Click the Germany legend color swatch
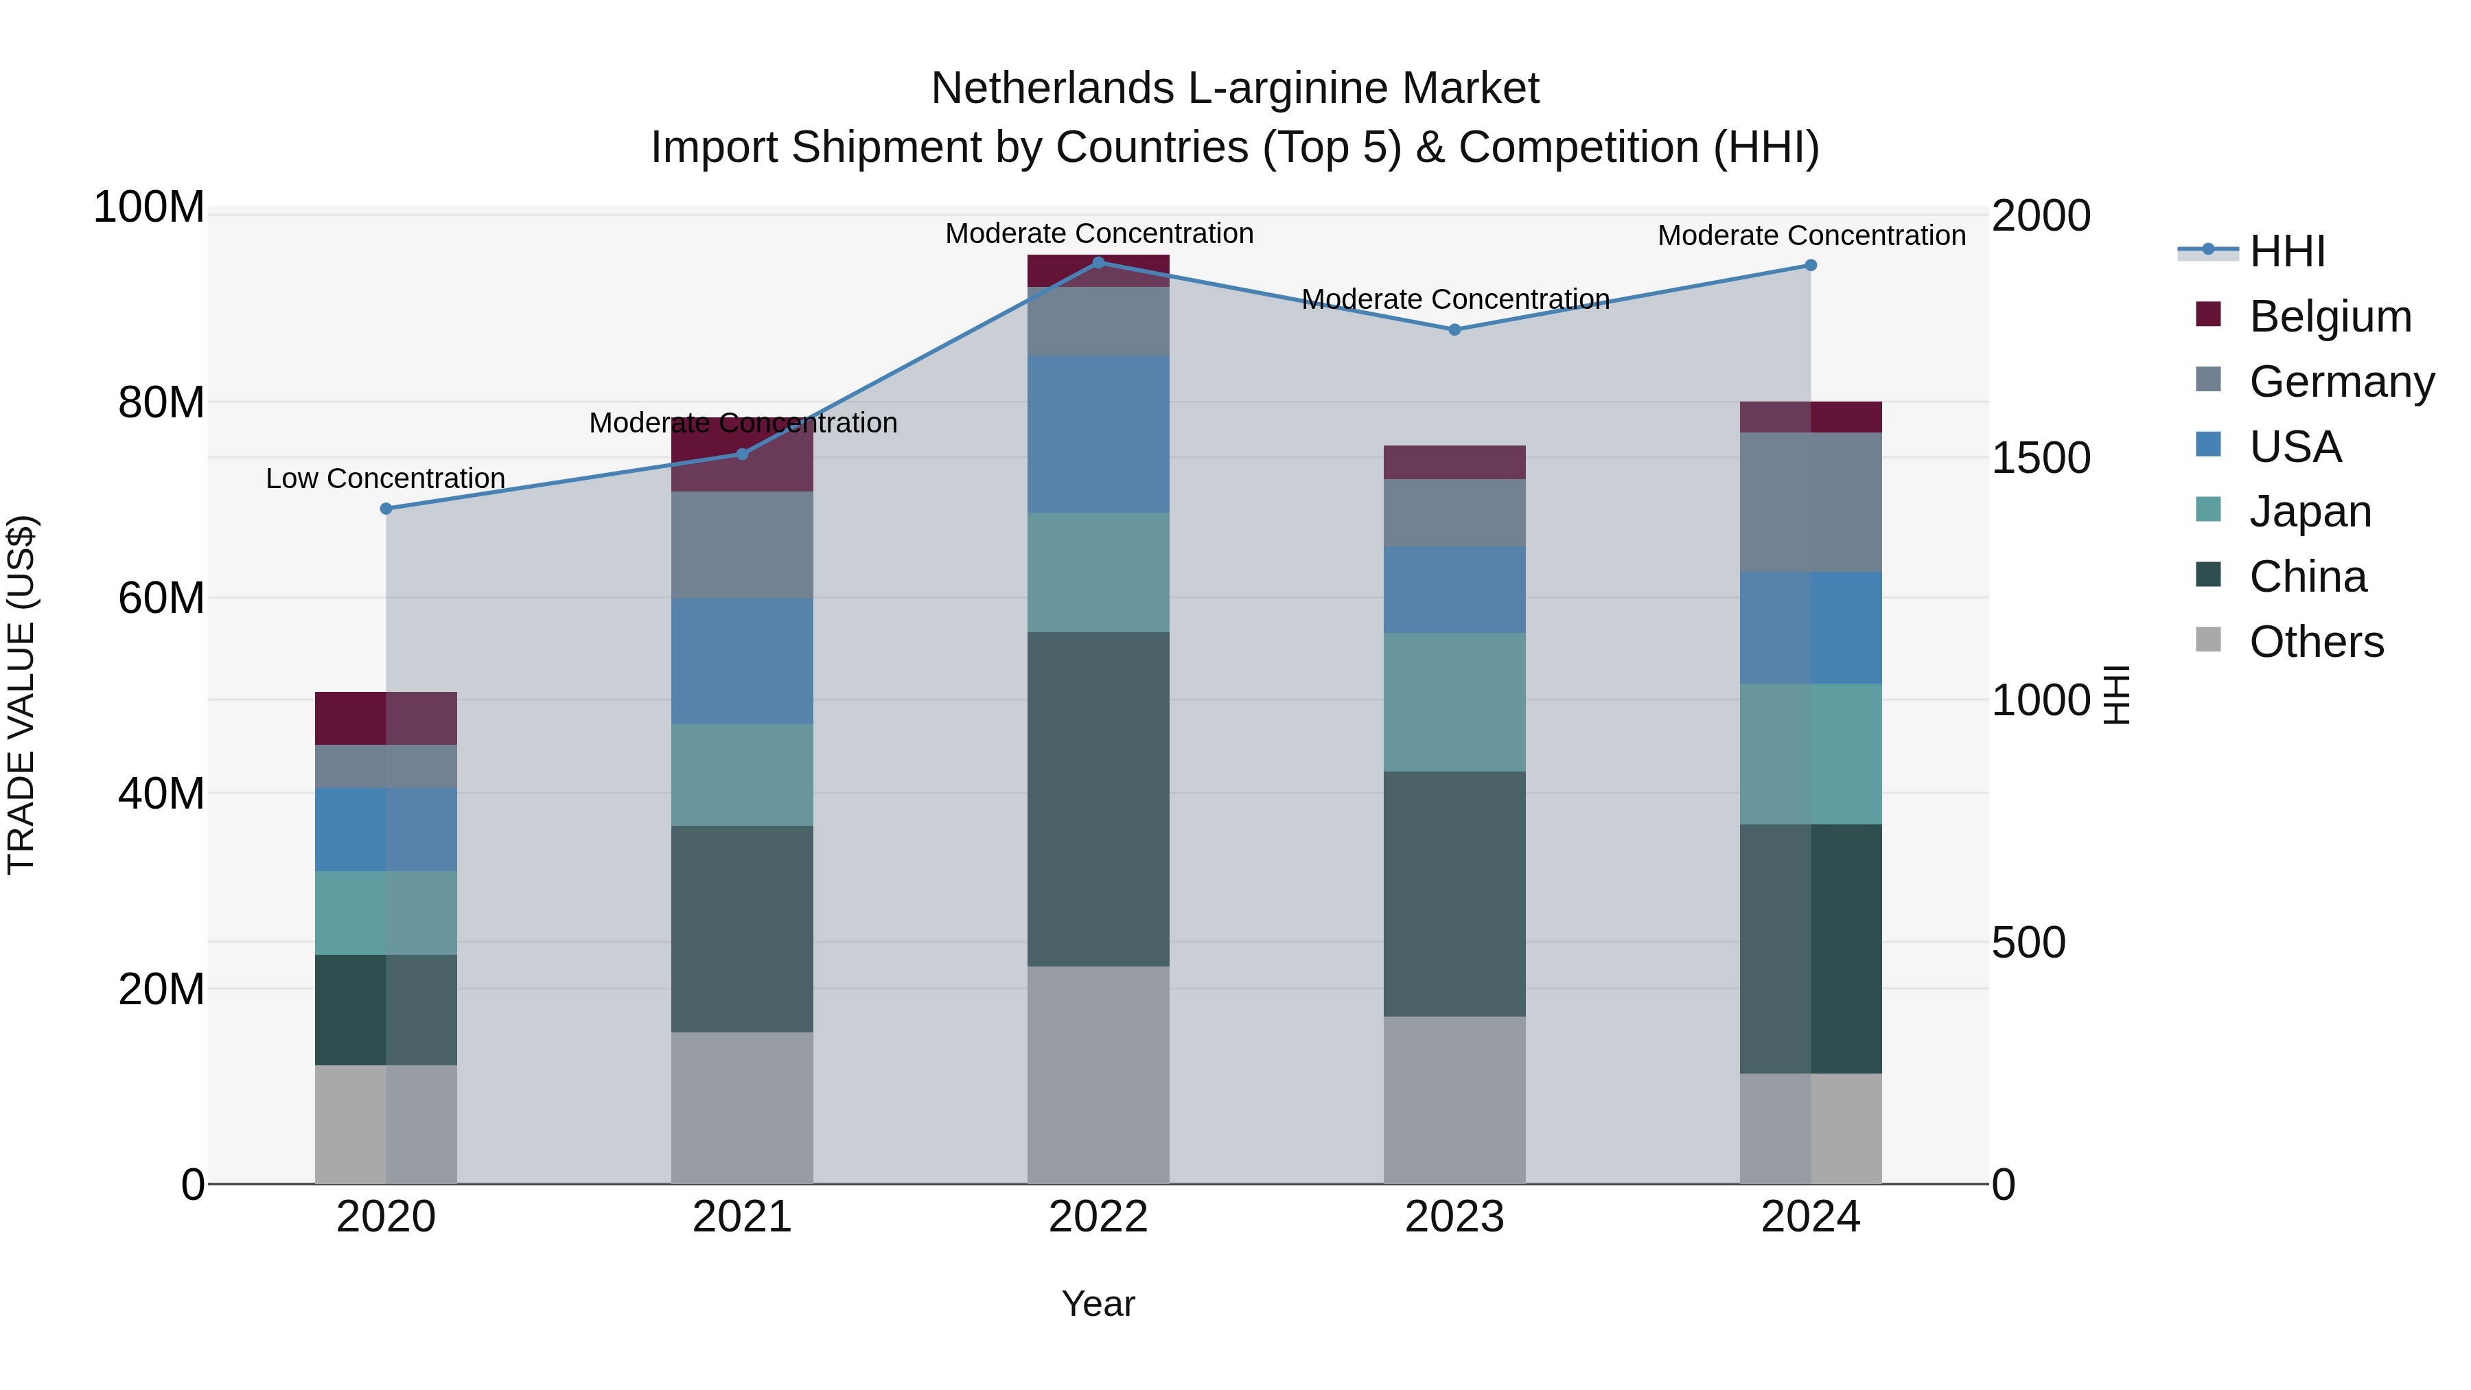Viewport: 2471px width, 1390px height. [2208, 379]
